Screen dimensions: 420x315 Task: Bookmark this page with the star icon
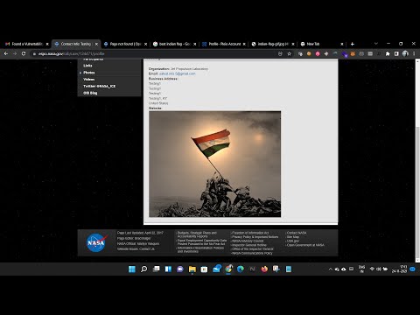coord(289,53)
